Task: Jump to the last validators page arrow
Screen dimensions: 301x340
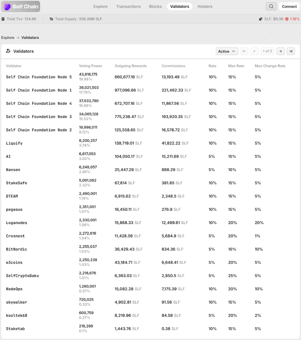Action: click(x=291, y=51)
